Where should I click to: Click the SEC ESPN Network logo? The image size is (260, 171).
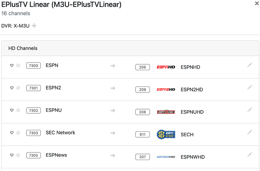166,134
